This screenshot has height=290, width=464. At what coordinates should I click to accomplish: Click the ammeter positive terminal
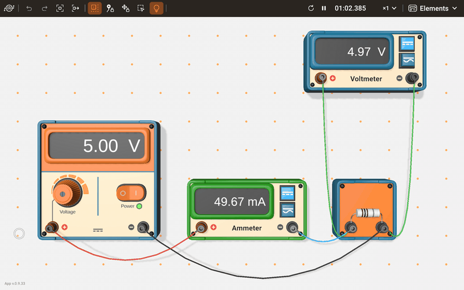point(201,227)
